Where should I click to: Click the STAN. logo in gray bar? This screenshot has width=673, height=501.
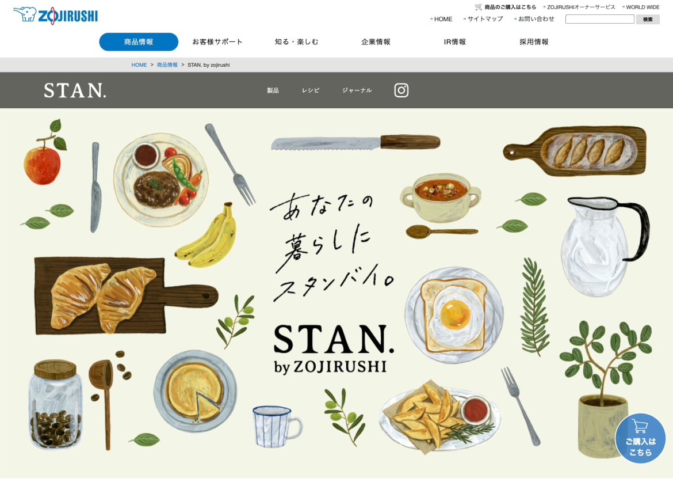75,90
